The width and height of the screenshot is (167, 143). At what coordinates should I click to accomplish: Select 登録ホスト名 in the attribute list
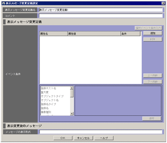click(55, 88)
